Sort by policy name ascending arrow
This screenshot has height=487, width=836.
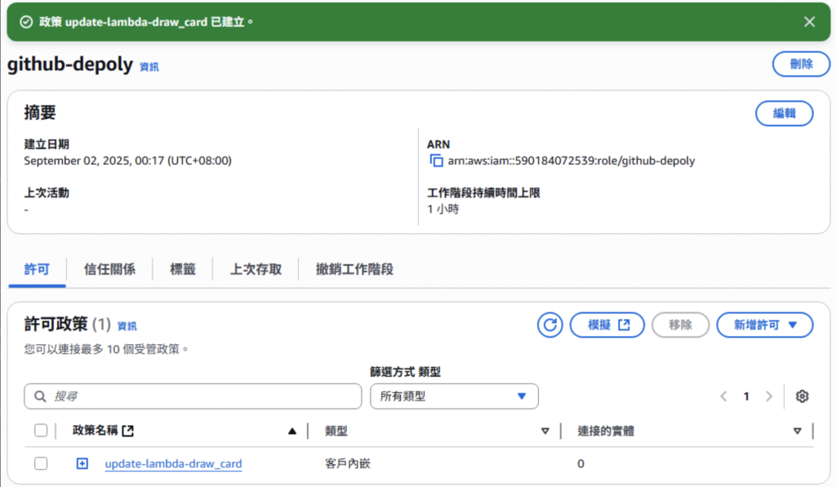[291, 431]
